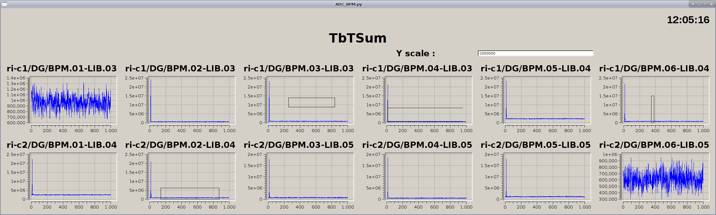Click the ri-c2/DG/BPM.01-LIB.04 plot
This screenshot has width=716, height=215.
73,177
